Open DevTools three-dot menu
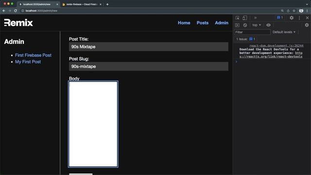 click(x=299, y=18)
